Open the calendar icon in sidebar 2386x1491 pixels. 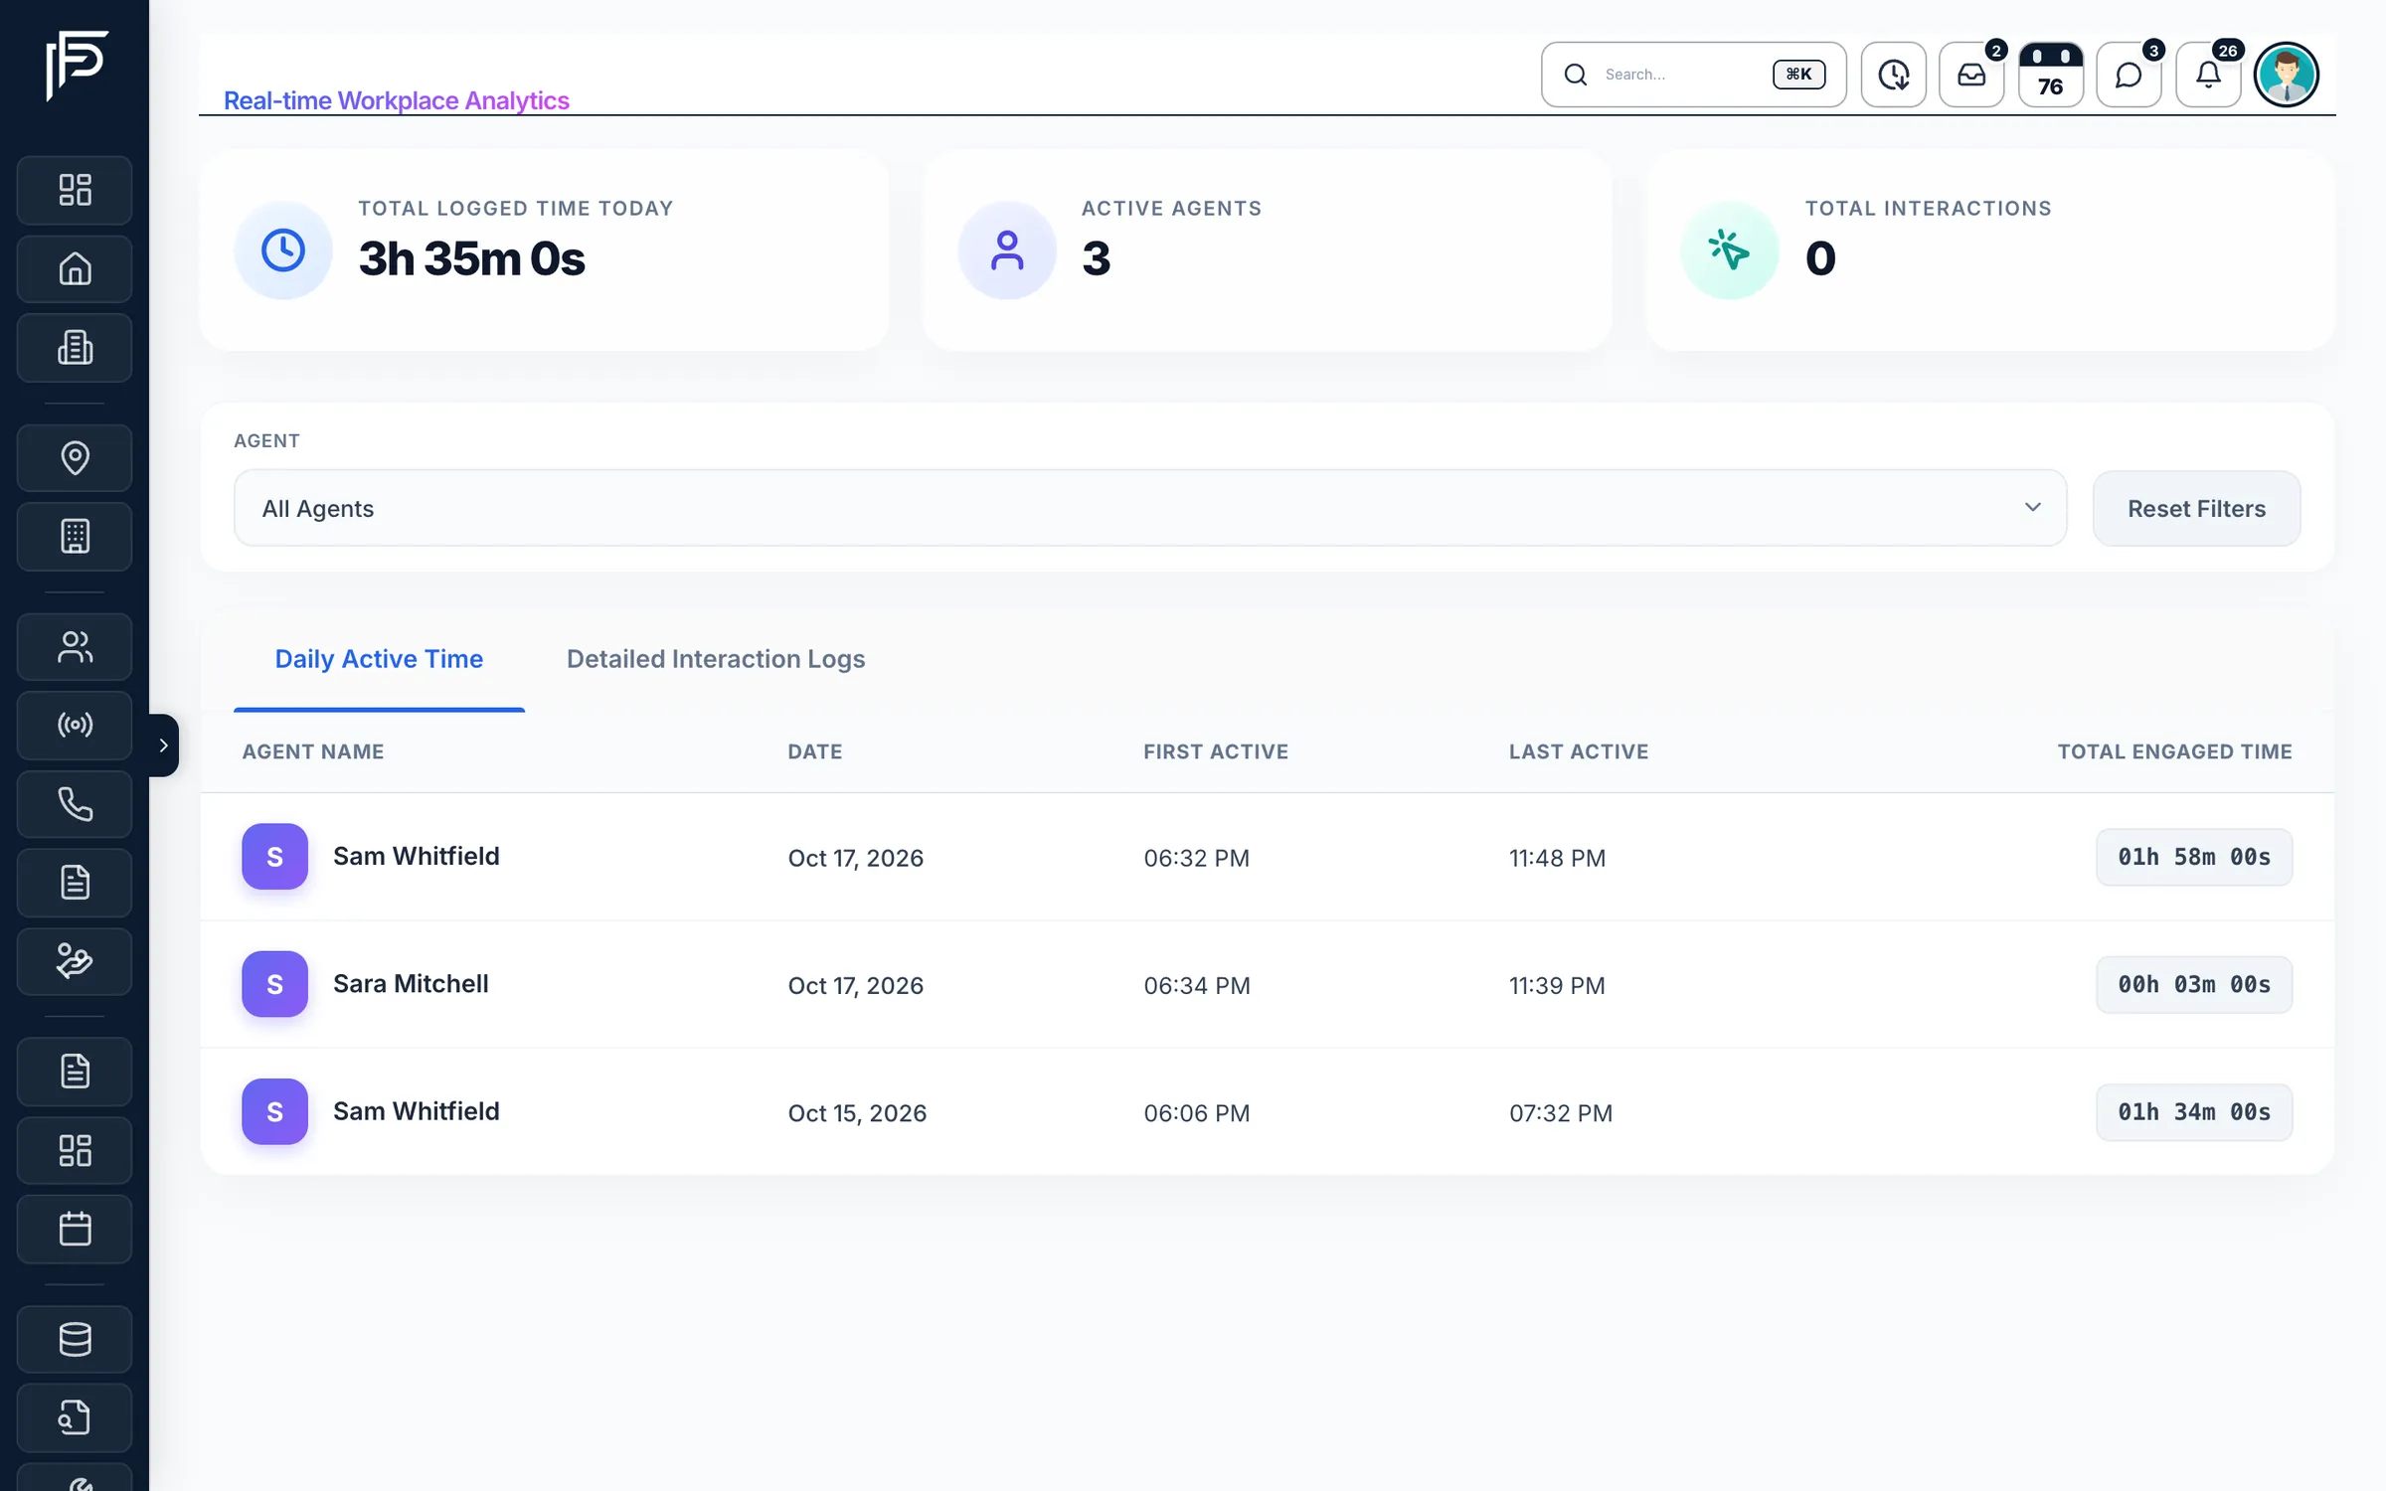tap(75, 1229)
